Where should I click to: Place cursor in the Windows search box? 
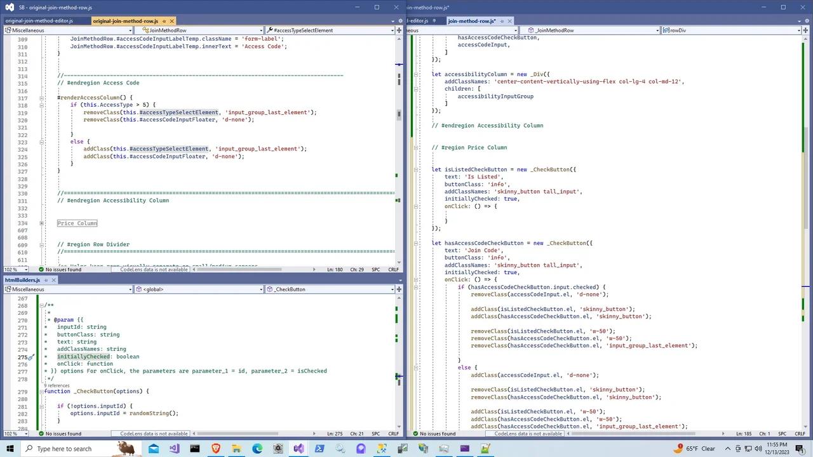point(64,449)
